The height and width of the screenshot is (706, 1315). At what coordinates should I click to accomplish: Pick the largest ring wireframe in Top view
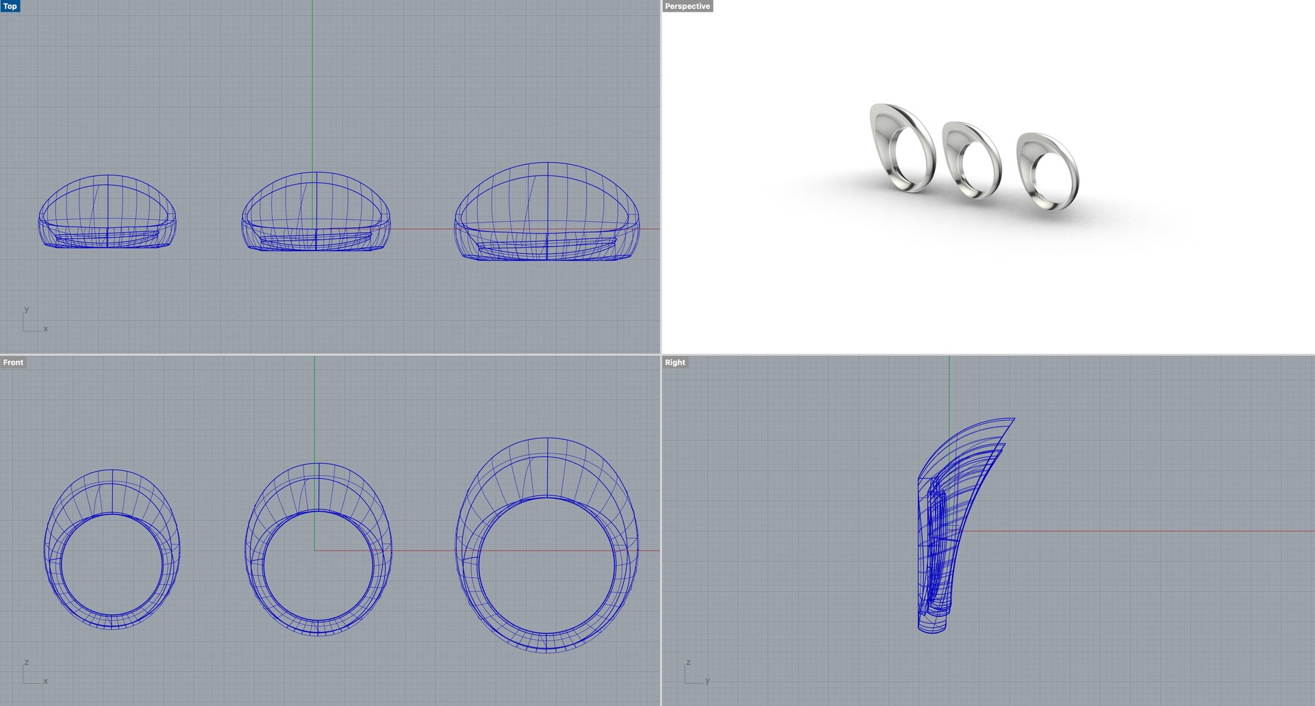[547, 212]
